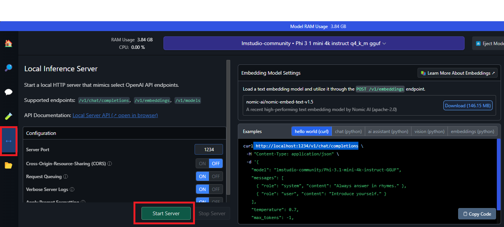Disable Request Queuing
The image size is (504, 227).
216,176
